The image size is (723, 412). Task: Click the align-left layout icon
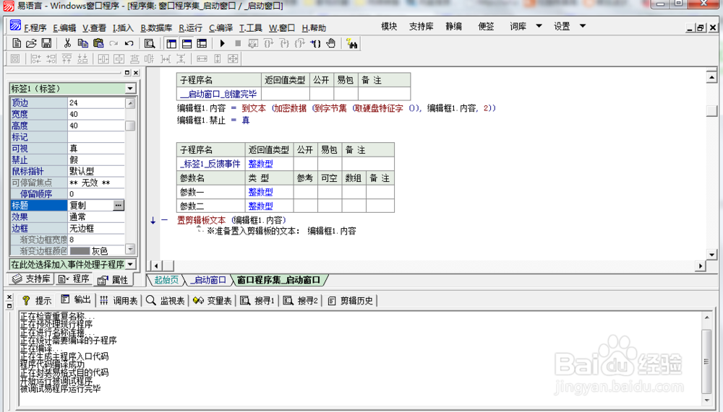coord(35,58)
